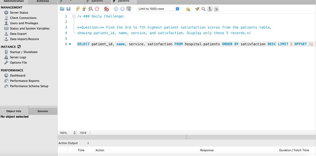
Task: Open search with the magnifier icon
Action: pyautogui.click(x=203, y=9)
